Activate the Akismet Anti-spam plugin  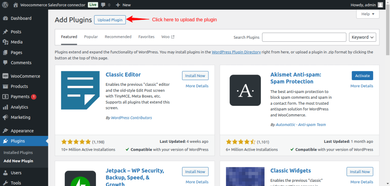click(362, 76)
